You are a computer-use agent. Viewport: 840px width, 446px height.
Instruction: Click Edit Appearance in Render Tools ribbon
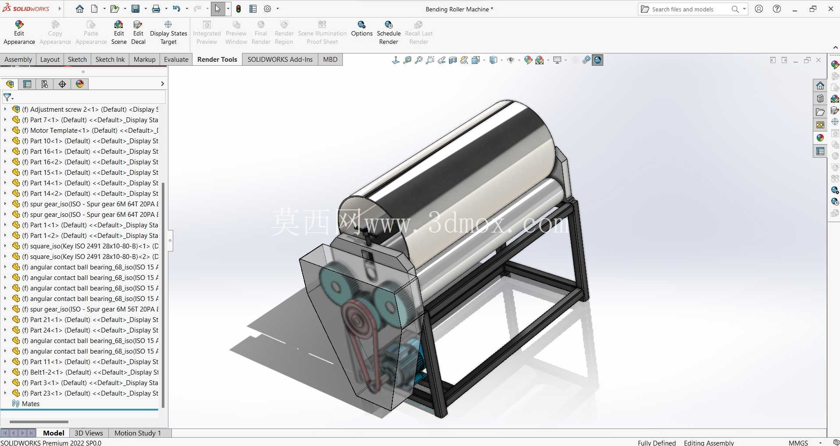coord(19,32)
